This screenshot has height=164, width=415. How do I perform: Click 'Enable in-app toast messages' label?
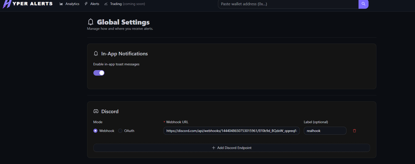click(x=116, y=64)
